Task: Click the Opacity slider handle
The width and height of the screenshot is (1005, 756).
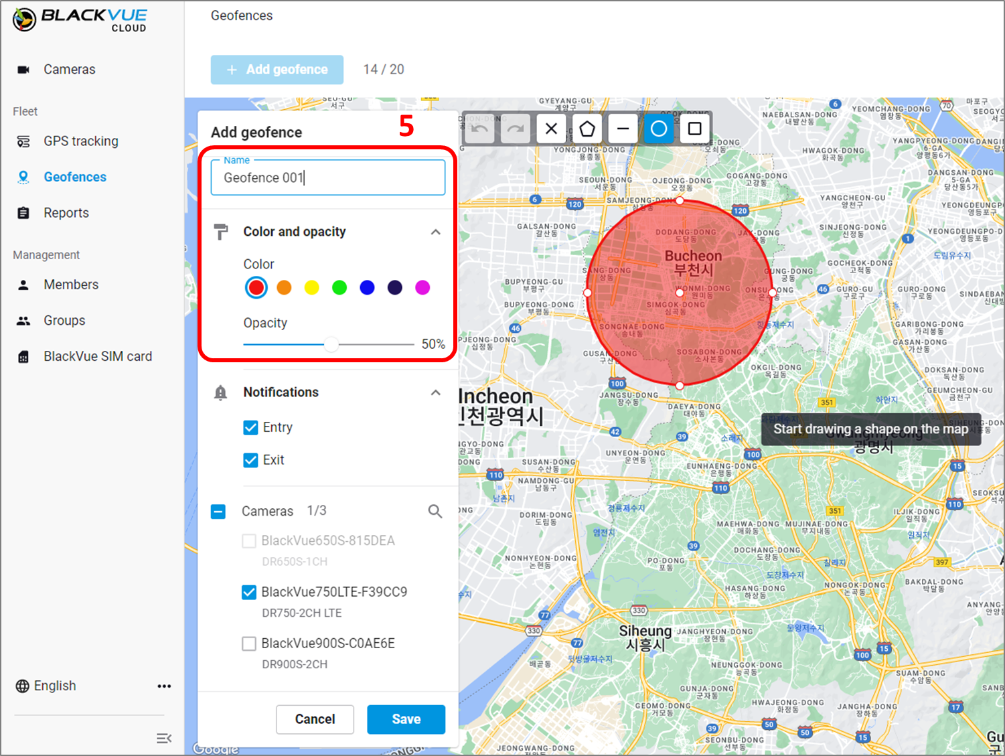Action: tap(331, 345)
